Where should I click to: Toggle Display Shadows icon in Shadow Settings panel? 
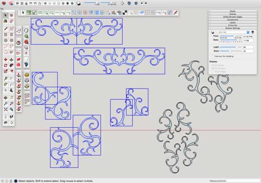point(212,32)
